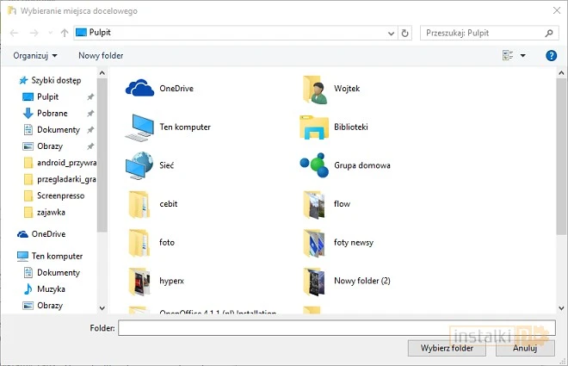The image size is (568, 366).
Task: Open the hyperx folder thumbnail
Action: point(139,281)
